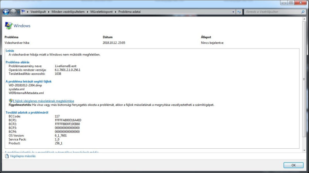Image resolution: width=309 pixels, height=173 pixels.
Task: Open the recent pages dropdown arrow
Action: point(18,12)
